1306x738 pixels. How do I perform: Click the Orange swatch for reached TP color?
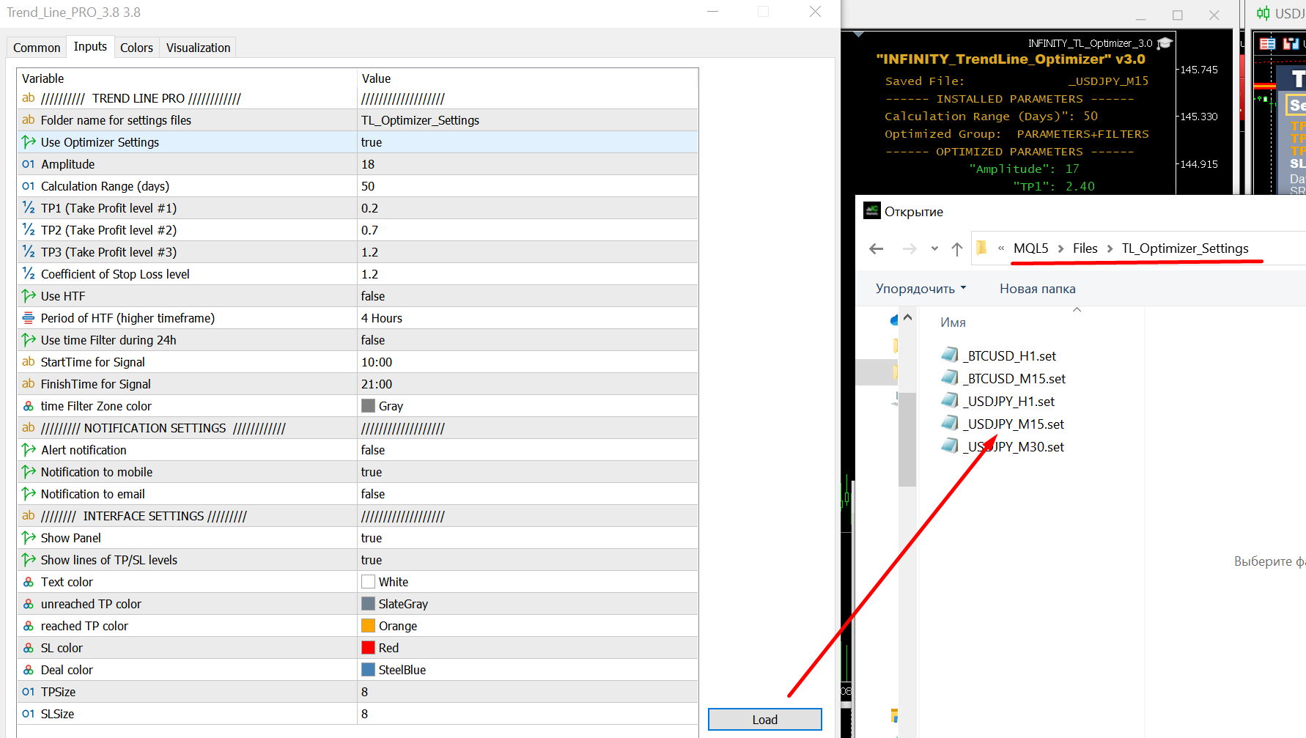(x=368, y=626)
